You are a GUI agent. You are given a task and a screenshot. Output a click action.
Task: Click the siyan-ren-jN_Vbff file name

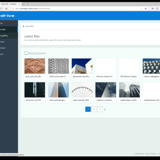(x=82, y=100)
